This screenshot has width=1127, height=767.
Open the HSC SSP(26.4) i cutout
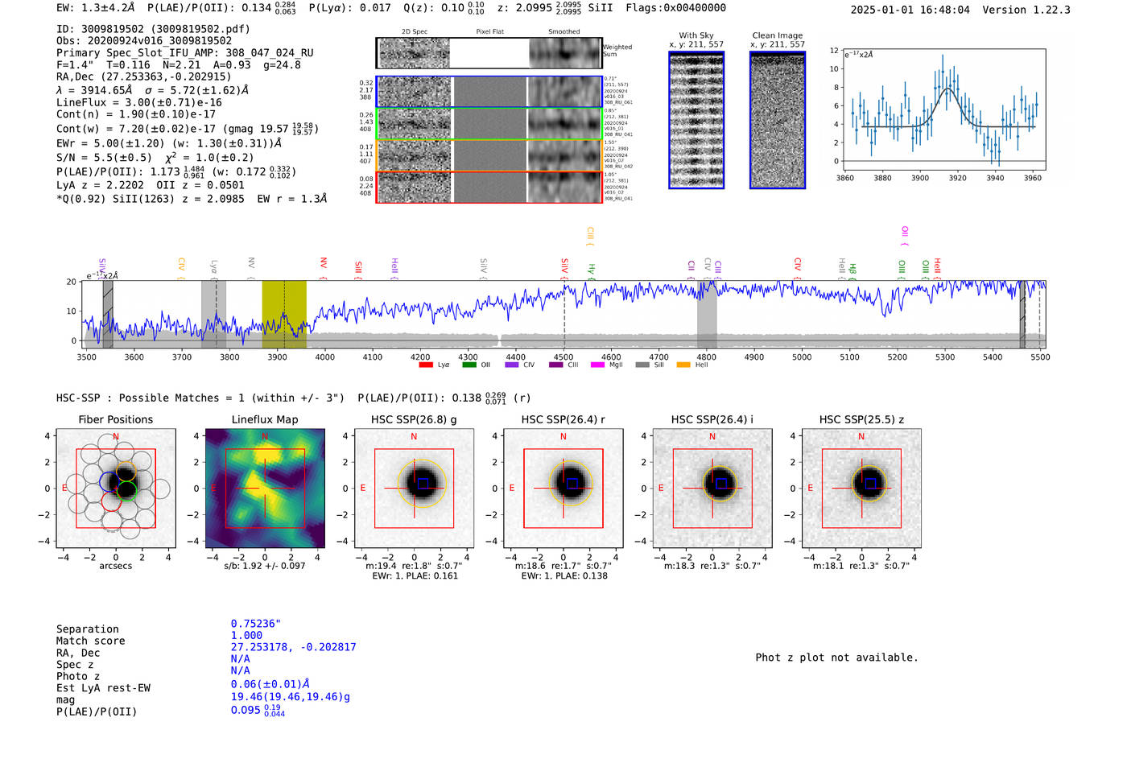point(712,489)
